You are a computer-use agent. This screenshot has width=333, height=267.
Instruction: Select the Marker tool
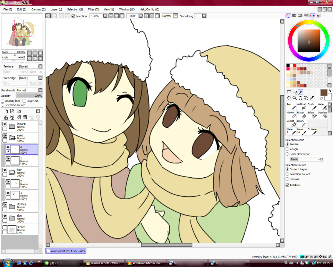tap(291, 115)
